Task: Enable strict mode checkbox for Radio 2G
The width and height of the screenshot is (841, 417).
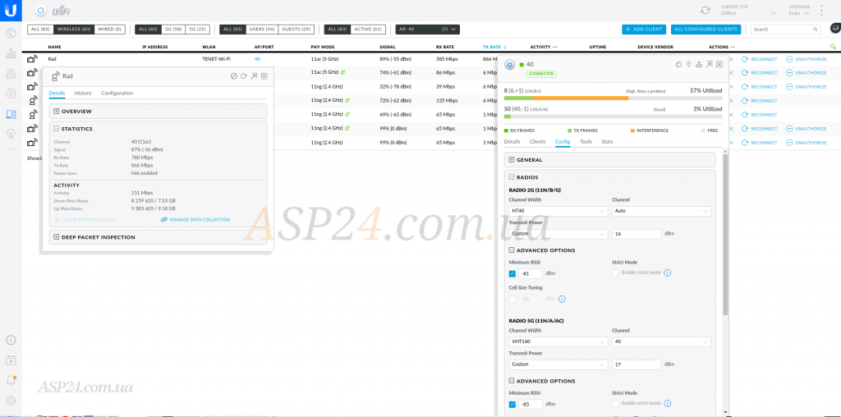Action: (616, 273)
